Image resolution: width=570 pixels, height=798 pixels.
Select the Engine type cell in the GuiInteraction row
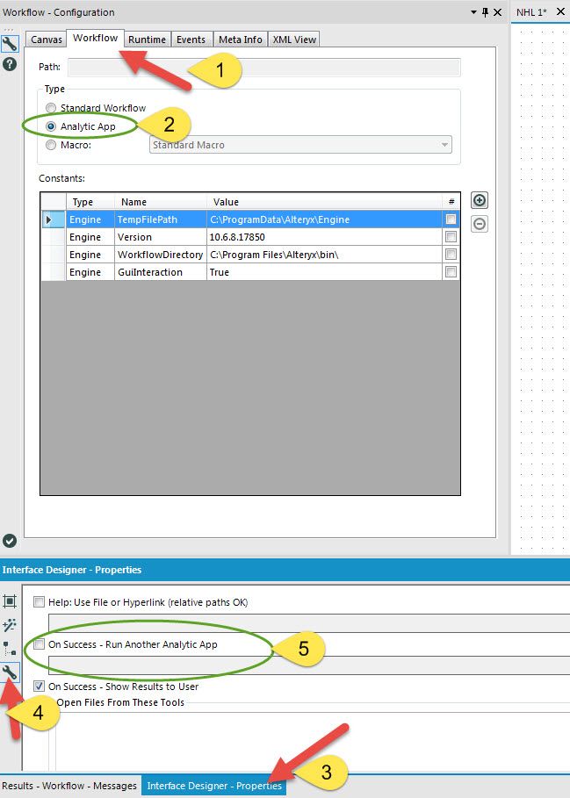pos(90,272)
